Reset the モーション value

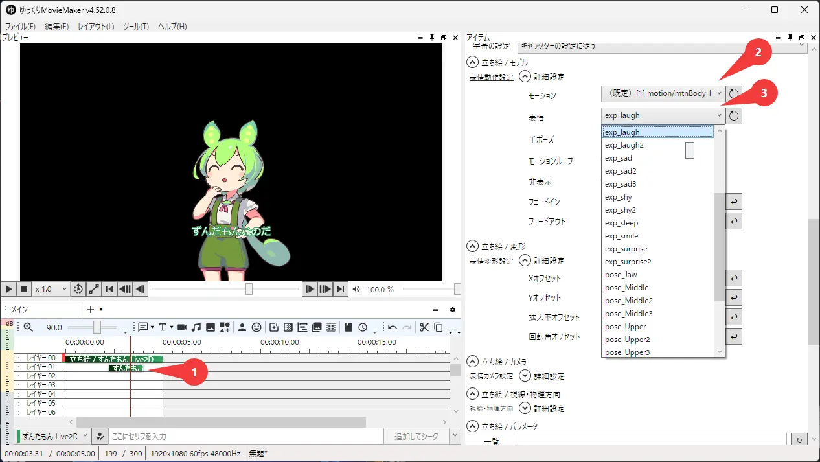click(733, 94)
